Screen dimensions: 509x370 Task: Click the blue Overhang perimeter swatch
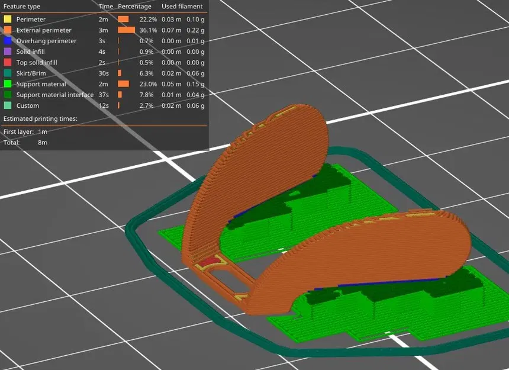tap(8, 41)
